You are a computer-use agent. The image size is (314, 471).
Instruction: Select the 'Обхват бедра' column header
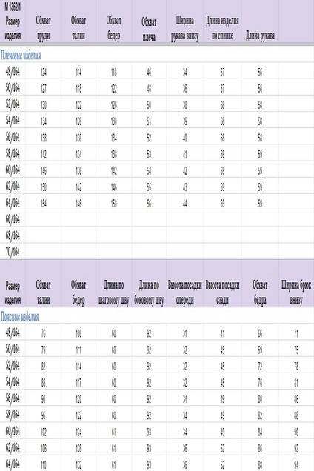pyautogui.click(x=260, y=292)
